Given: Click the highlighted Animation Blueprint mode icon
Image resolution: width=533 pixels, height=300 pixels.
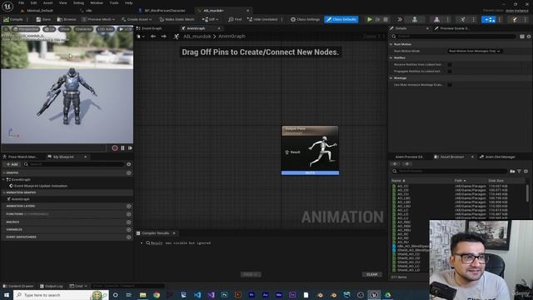Looking at the screenshot, I should pos(489,19).
